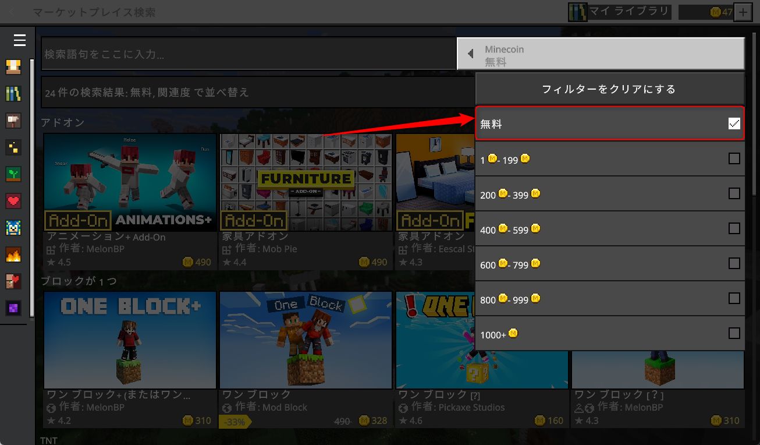
Task: Check the 1 - 199 Minecoin filter
Action: coord(734,158)
